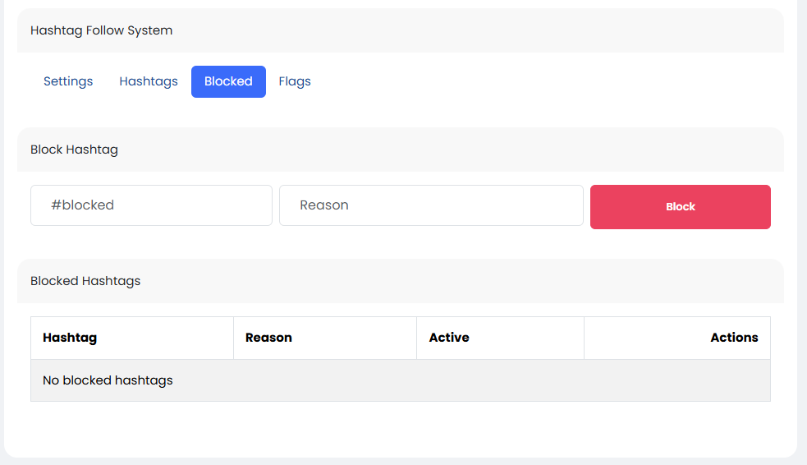The width and height of the screenshot is (807, 465).
Task: Open hashtag follow Settings page
Action: click(68, 81)
